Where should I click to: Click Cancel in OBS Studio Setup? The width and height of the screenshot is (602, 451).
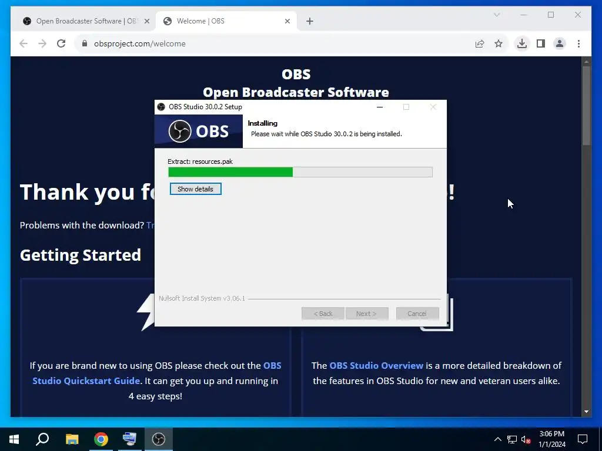click(x=417, y=314)
